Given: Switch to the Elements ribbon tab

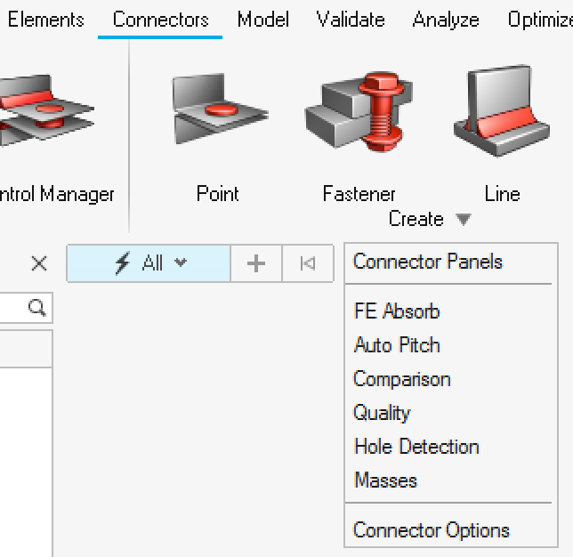Looking at the screenshot, I should pyautogui.click(x=46, y=20).
